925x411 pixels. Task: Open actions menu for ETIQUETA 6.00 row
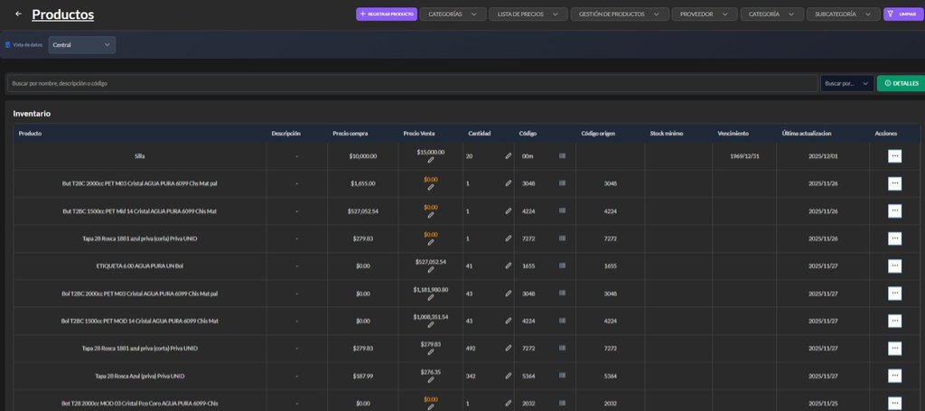point(894,266)
